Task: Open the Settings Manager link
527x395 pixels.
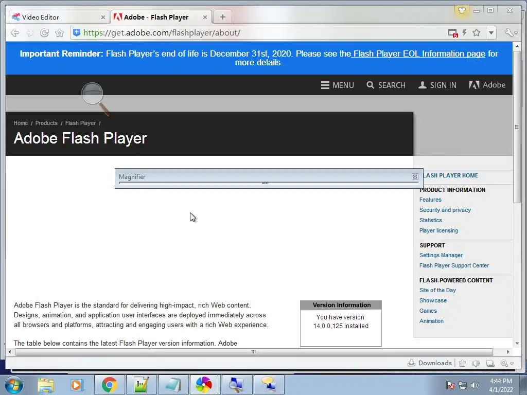Action: pos(441,255)
